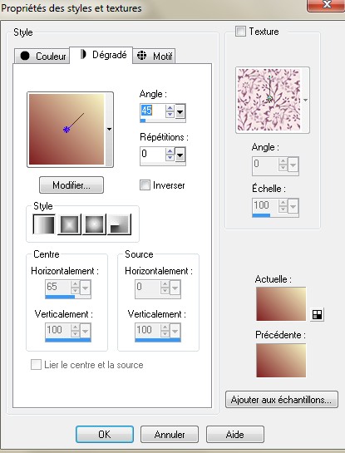The width and height of the screenshot is (345, 453).
Task: Switch to the Couleur tab
Action: (42, 56)
